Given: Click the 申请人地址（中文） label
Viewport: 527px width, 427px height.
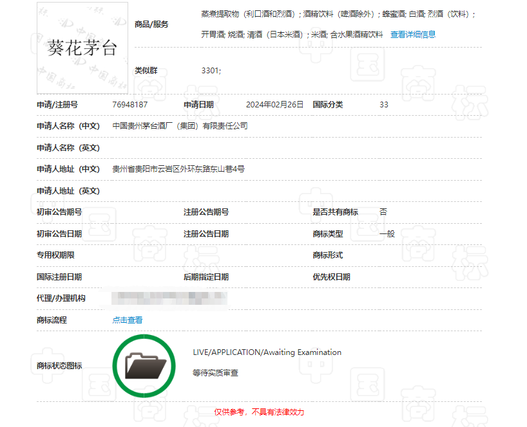Looking at the screenshot, I should 68,169.
